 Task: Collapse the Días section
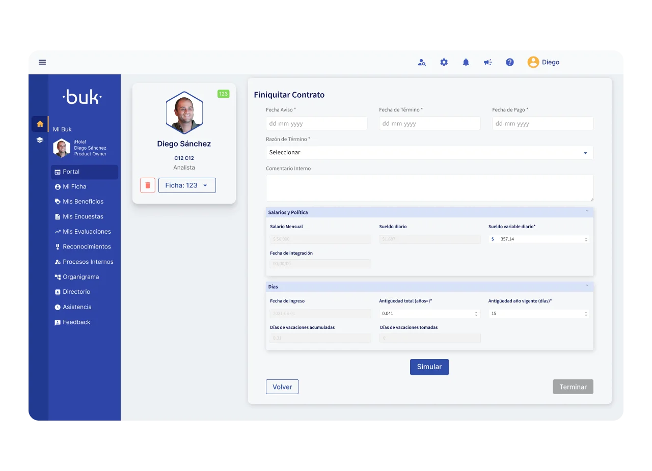[x=587, y=286]
